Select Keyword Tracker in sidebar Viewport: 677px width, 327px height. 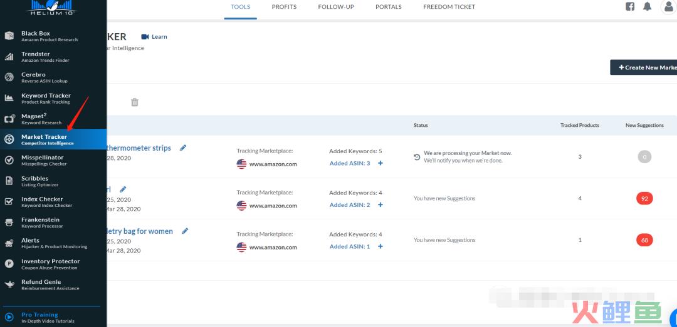click(53, 98)
